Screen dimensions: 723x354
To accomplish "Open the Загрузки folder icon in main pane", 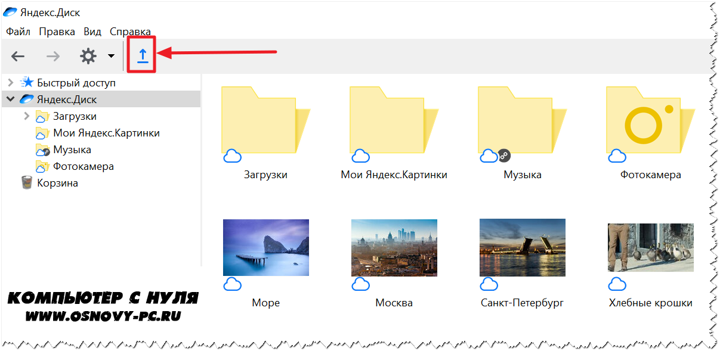I will (x=265, y=122).
